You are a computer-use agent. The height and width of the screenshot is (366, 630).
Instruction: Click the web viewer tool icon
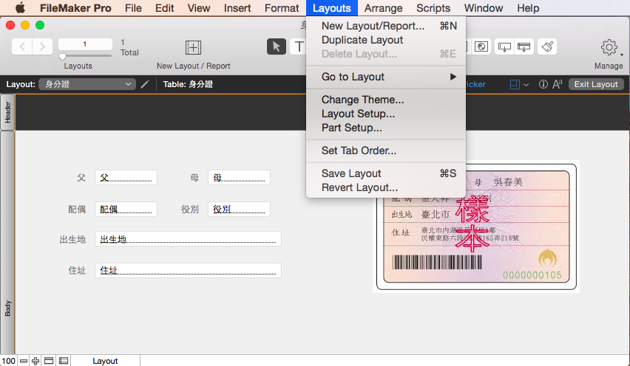(x=481, y=46)
